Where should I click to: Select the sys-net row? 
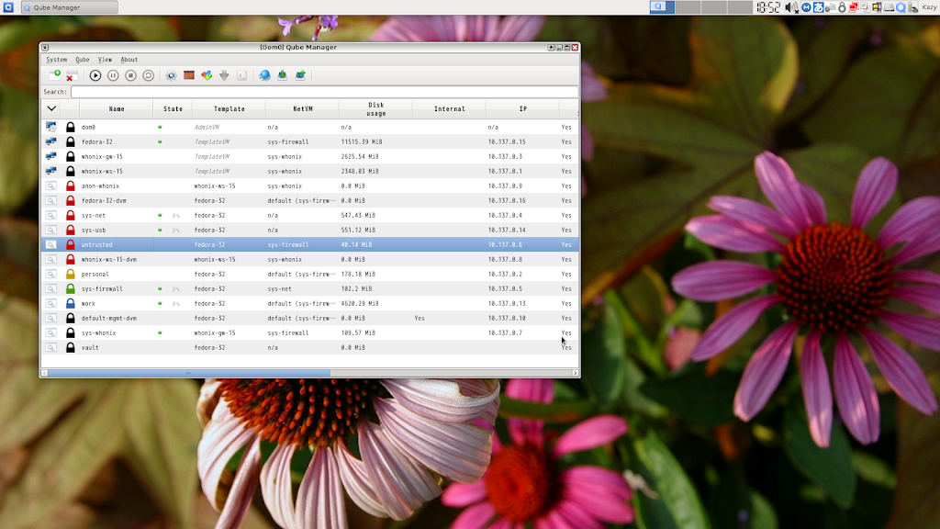tap(309, 215)
